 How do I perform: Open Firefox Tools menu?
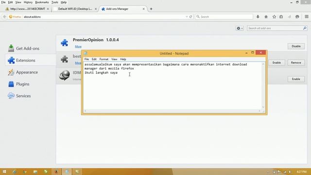point(55,2)
